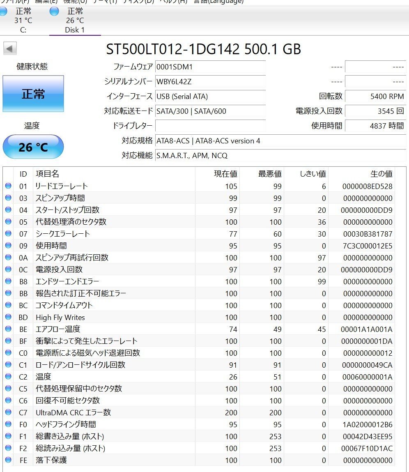The image size is (409, 472).
Task: Open the ディスク(D) disk selection menu
Action: [139, 2]
